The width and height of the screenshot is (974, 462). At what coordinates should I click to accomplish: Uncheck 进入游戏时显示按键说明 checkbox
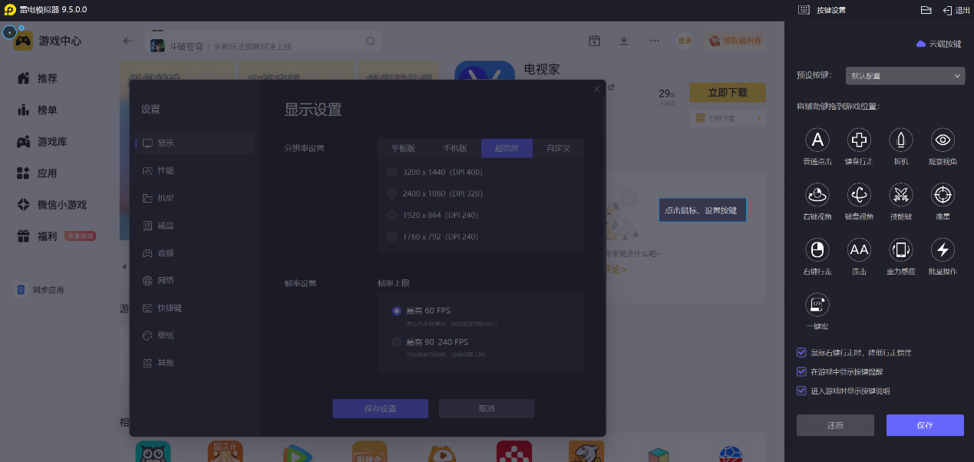click(802, 391)
